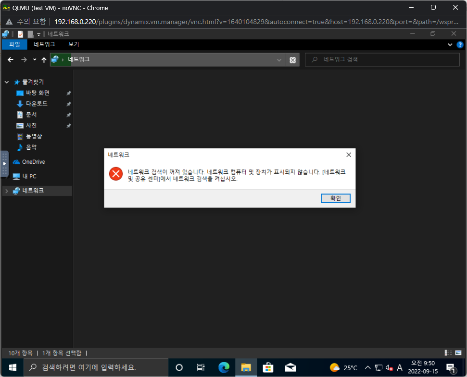This screenshot has width=467, height=377.
Task: Launch Microsoft Edge from the taskbar
Action: (x=224, y=367)
